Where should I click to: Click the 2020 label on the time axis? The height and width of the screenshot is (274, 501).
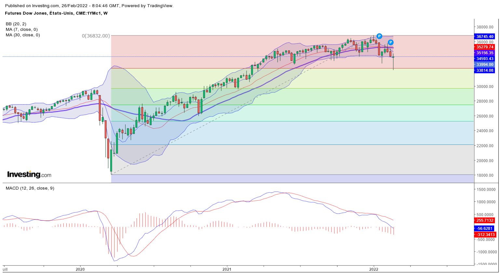pyautogui.click(x=80, y=269)
